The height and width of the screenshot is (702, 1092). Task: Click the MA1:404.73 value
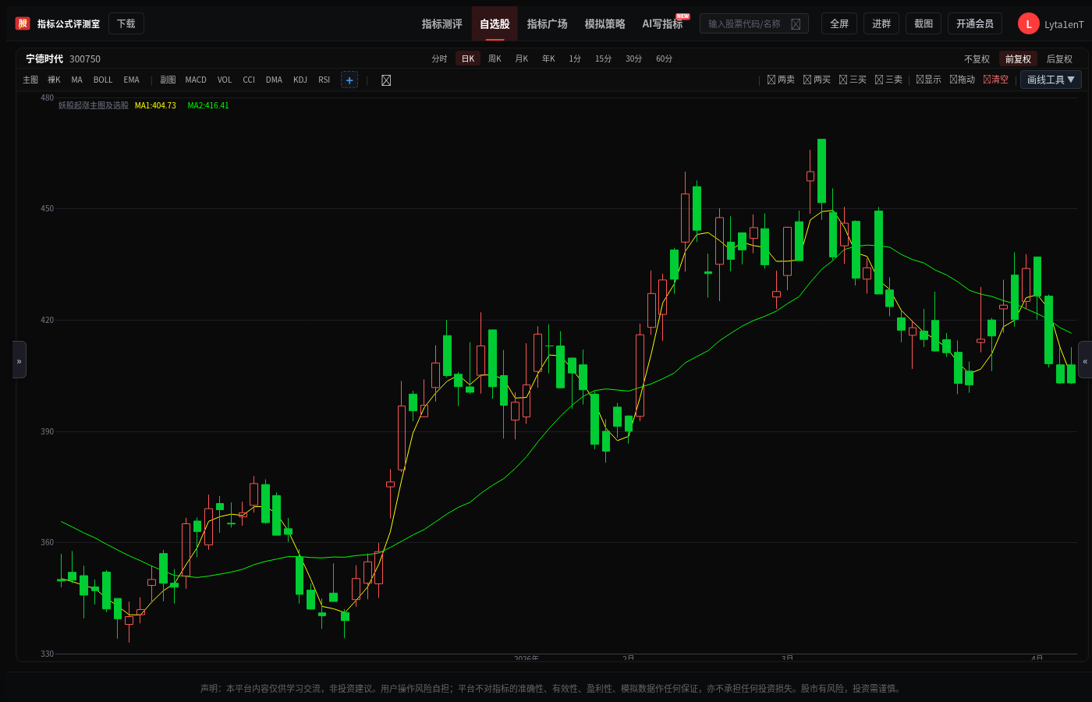pyautogui.click(x=155, y=106)
